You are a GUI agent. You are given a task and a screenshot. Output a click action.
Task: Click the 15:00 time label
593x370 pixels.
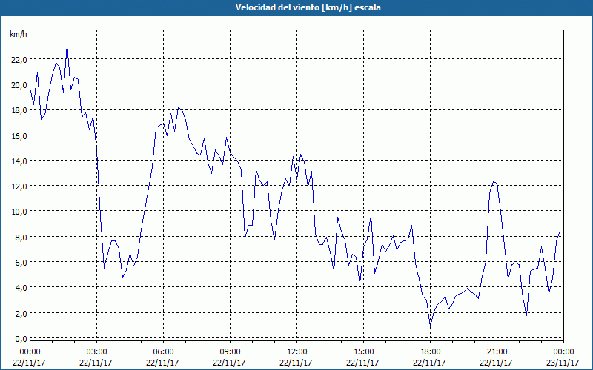[363, 352]
